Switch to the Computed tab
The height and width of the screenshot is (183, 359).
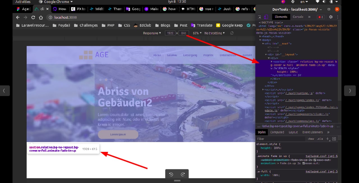coord(277,132)
